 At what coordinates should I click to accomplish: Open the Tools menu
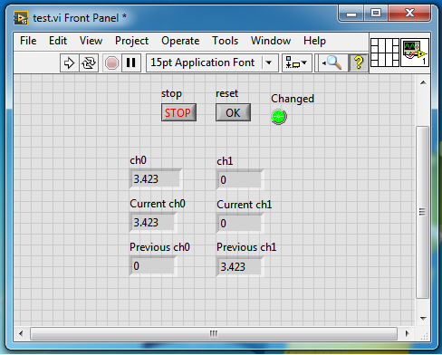[226, 41]
